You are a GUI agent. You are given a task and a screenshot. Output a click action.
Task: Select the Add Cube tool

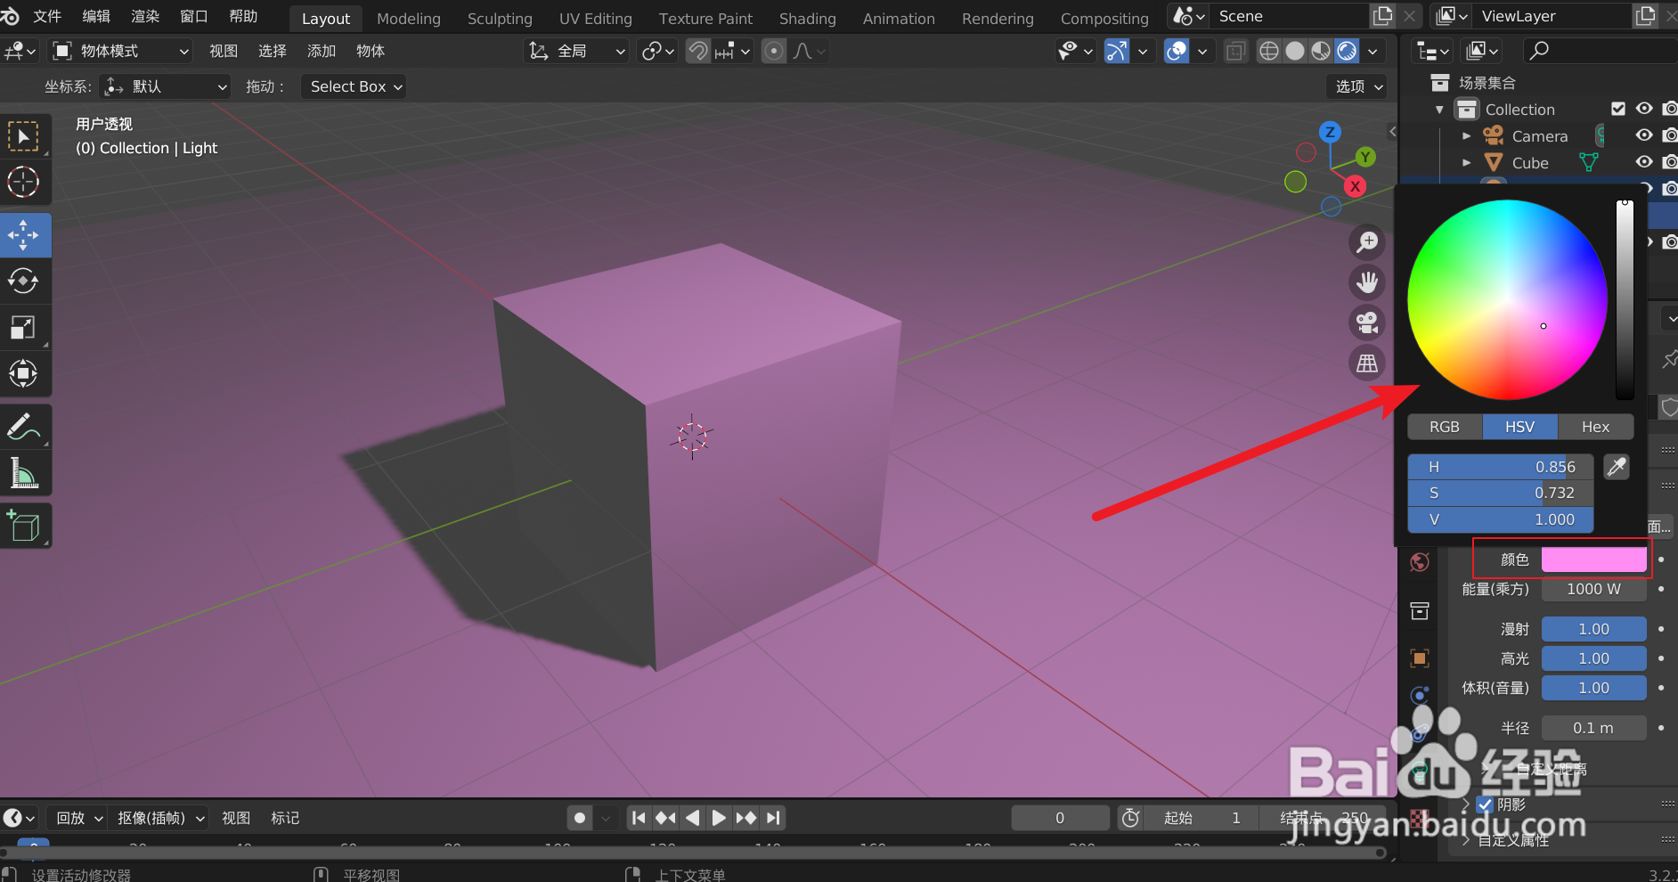click(x=24, y=526)
